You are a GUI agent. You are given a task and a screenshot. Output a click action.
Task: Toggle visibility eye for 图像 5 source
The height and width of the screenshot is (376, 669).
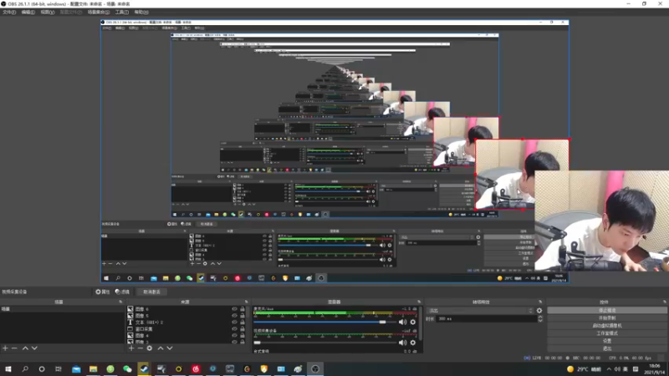tap(234, 316)
